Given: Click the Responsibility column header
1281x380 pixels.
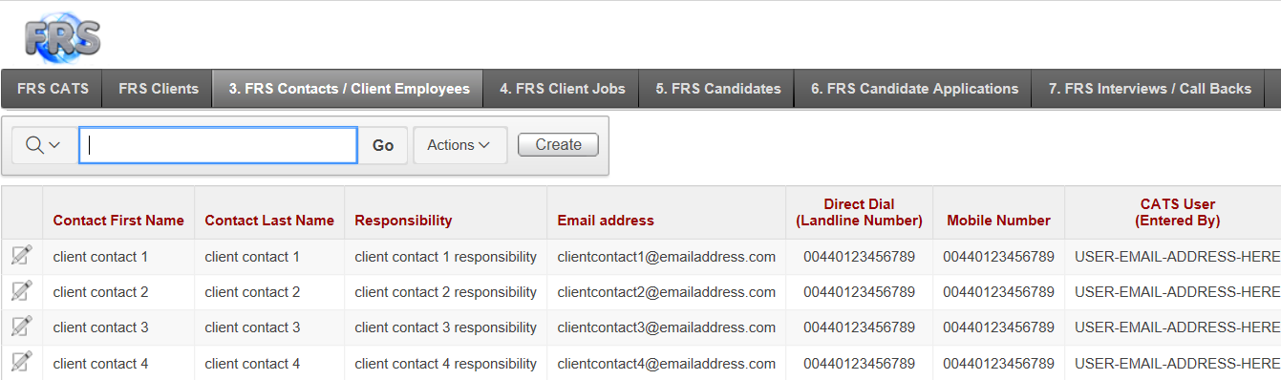Looking at the screenshot, I should click(x=403, y=221).
